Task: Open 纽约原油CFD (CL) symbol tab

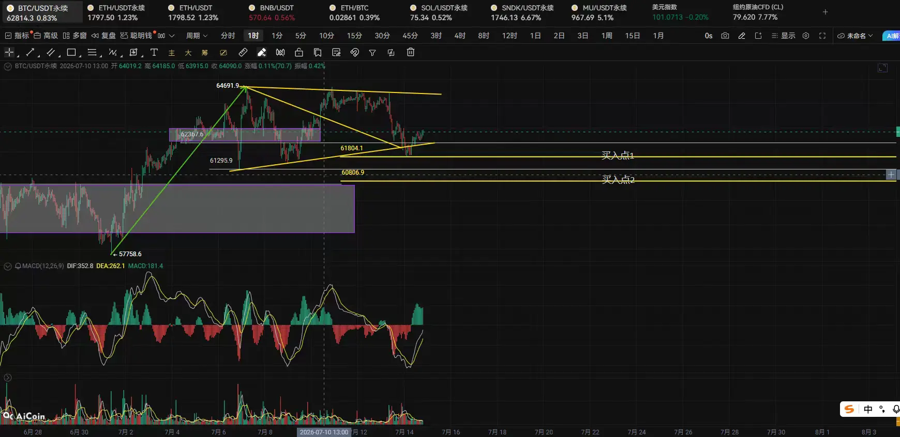Action: 758,12
